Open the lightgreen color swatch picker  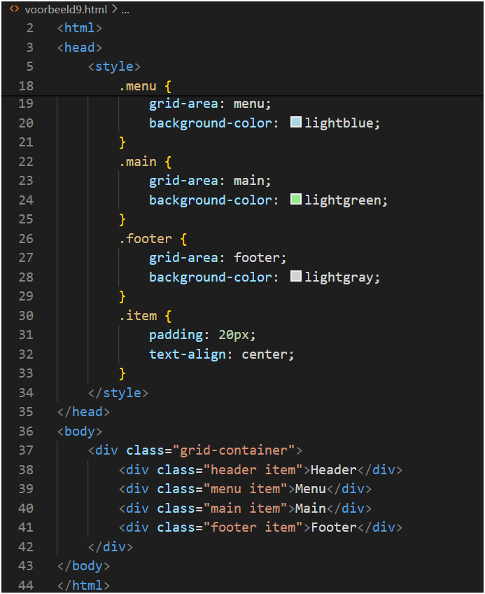[x=295, y=200]
